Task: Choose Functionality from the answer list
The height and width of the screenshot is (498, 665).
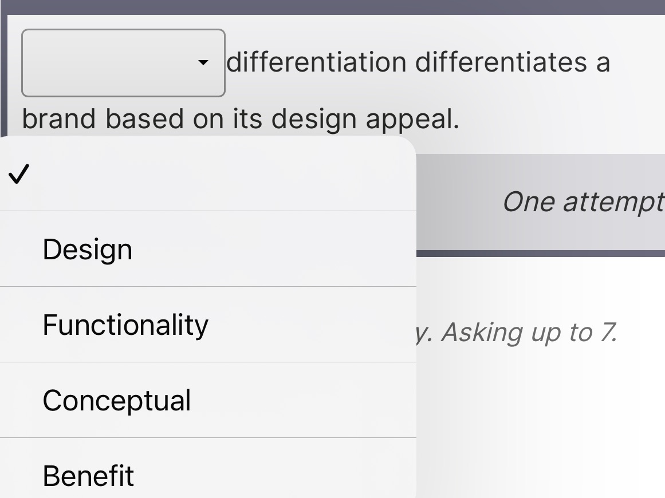Action: (125, 324)
